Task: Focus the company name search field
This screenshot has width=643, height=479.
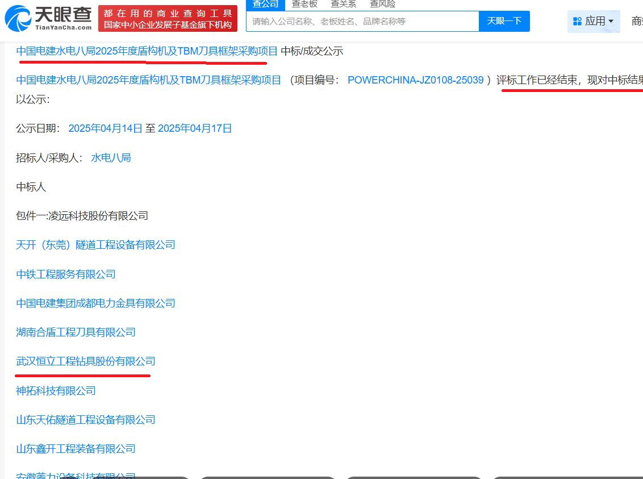Action: tap(362, 22)
